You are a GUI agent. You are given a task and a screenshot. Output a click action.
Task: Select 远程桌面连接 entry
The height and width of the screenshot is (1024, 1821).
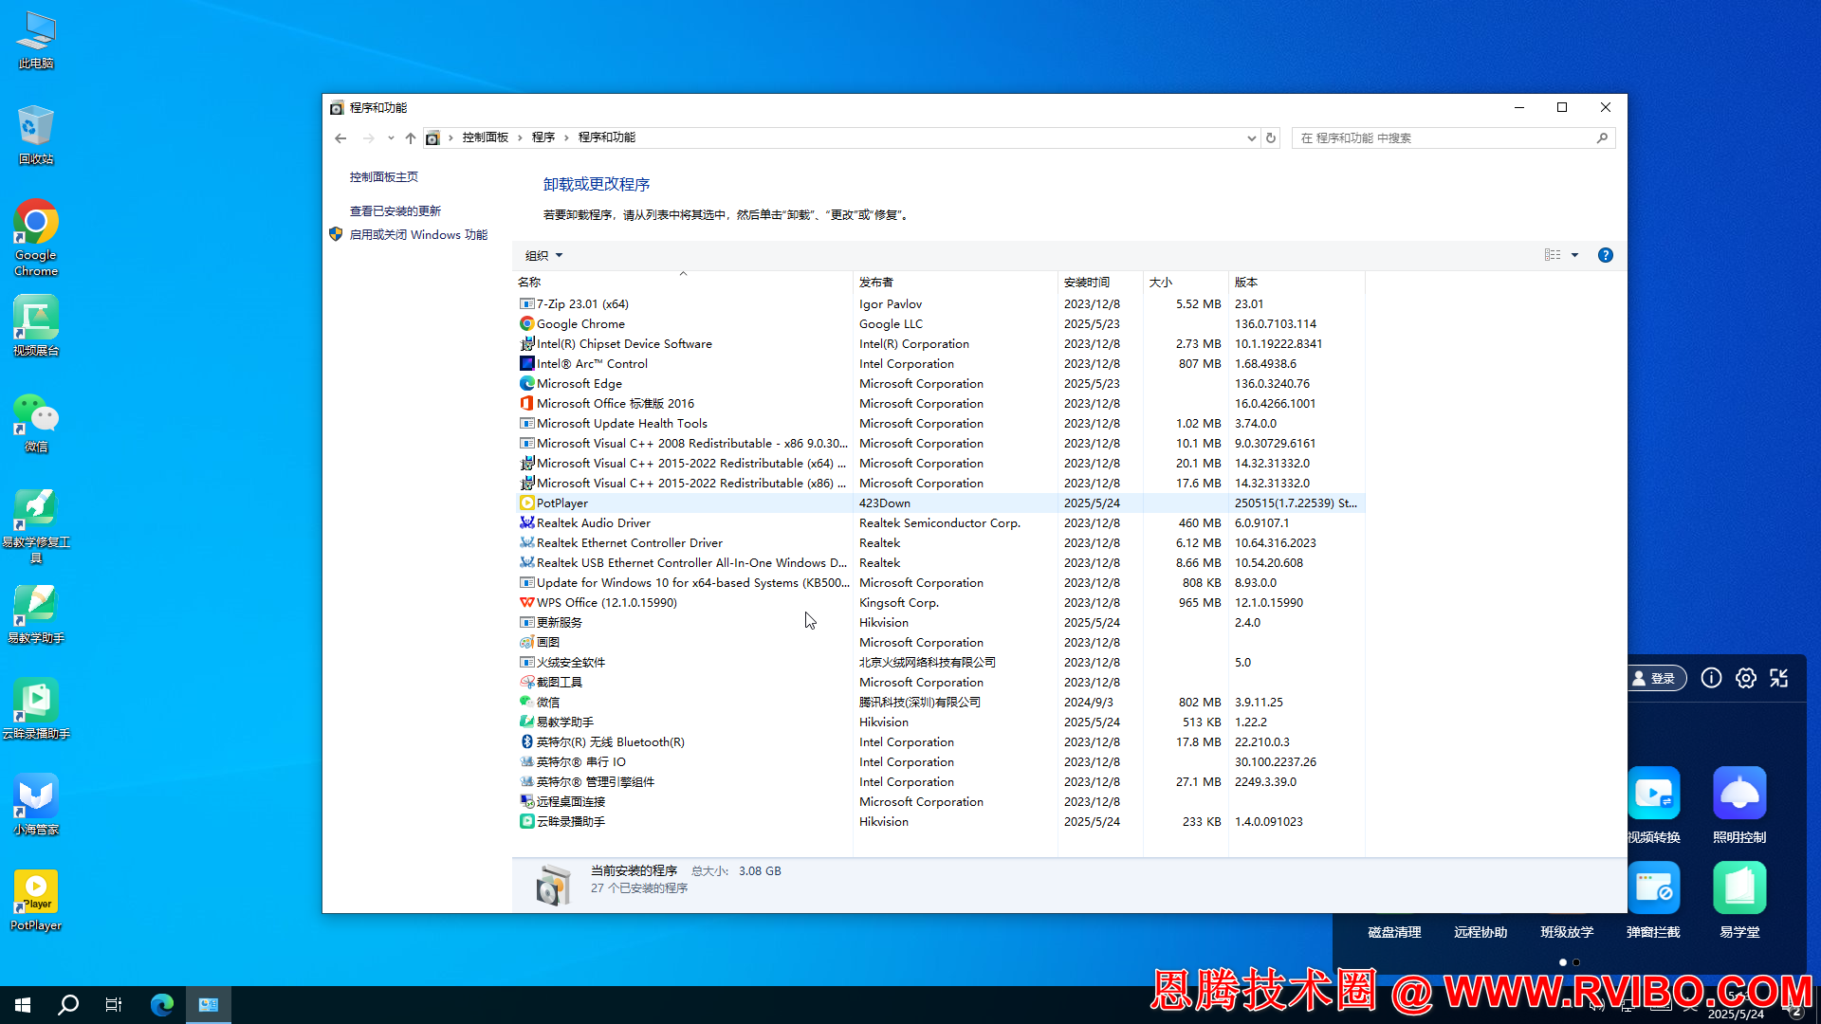pyautogui.click(x=939, y=802)
